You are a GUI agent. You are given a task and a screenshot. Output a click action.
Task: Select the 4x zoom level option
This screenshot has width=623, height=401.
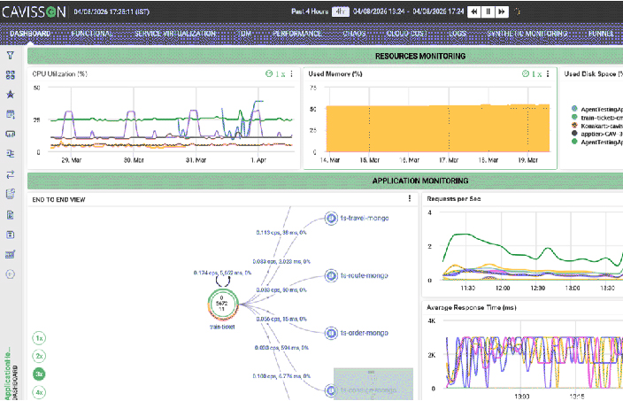[39, 392]
